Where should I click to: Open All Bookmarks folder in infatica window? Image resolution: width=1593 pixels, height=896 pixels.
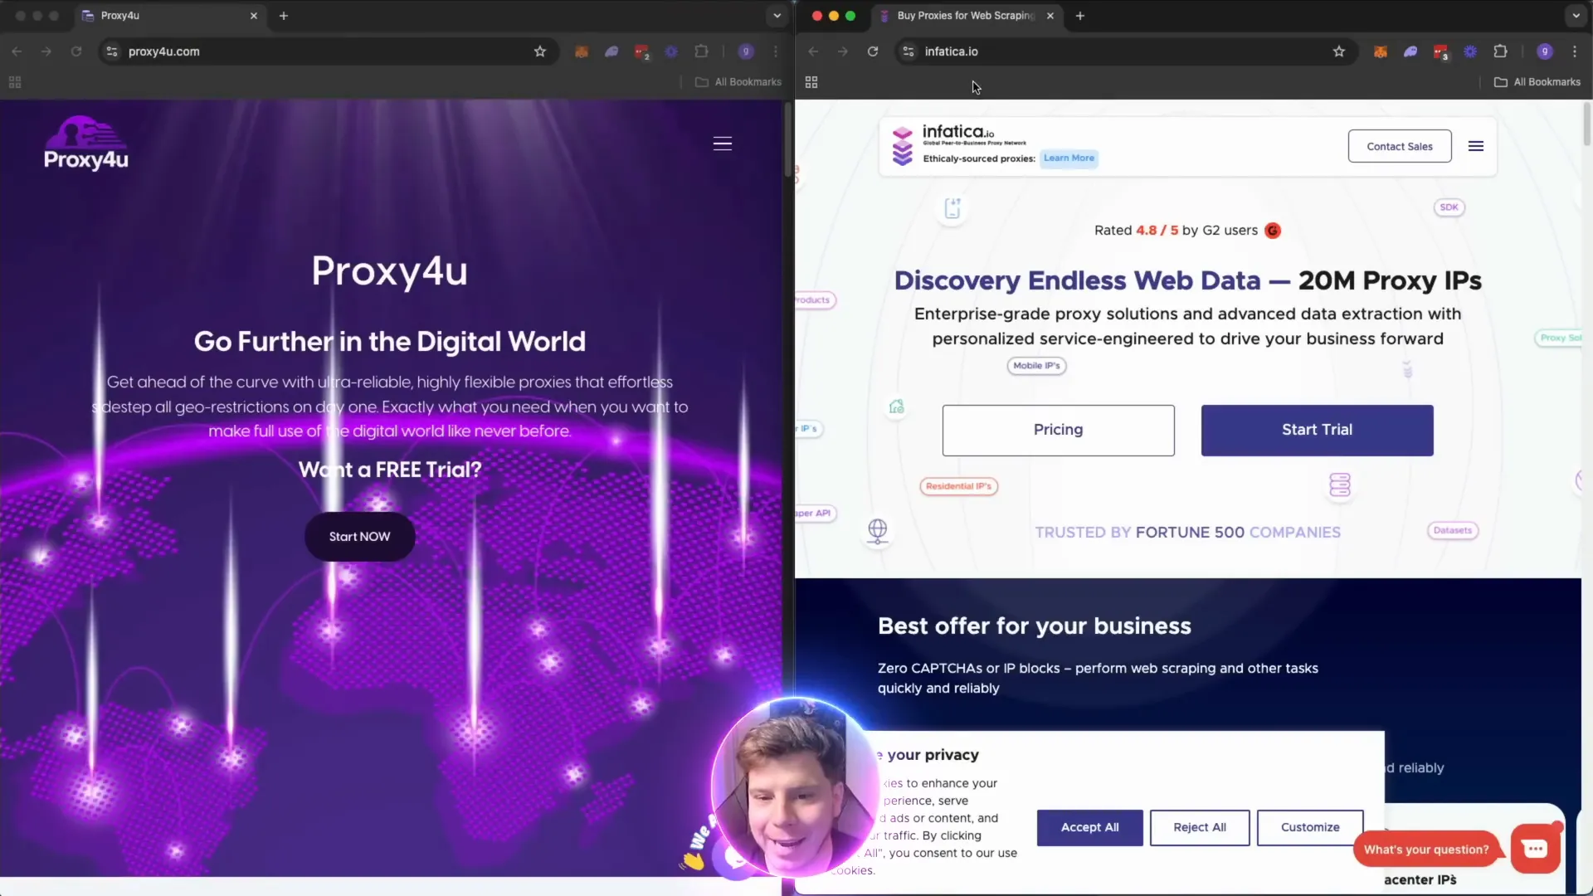click(x=1537, y=82)
